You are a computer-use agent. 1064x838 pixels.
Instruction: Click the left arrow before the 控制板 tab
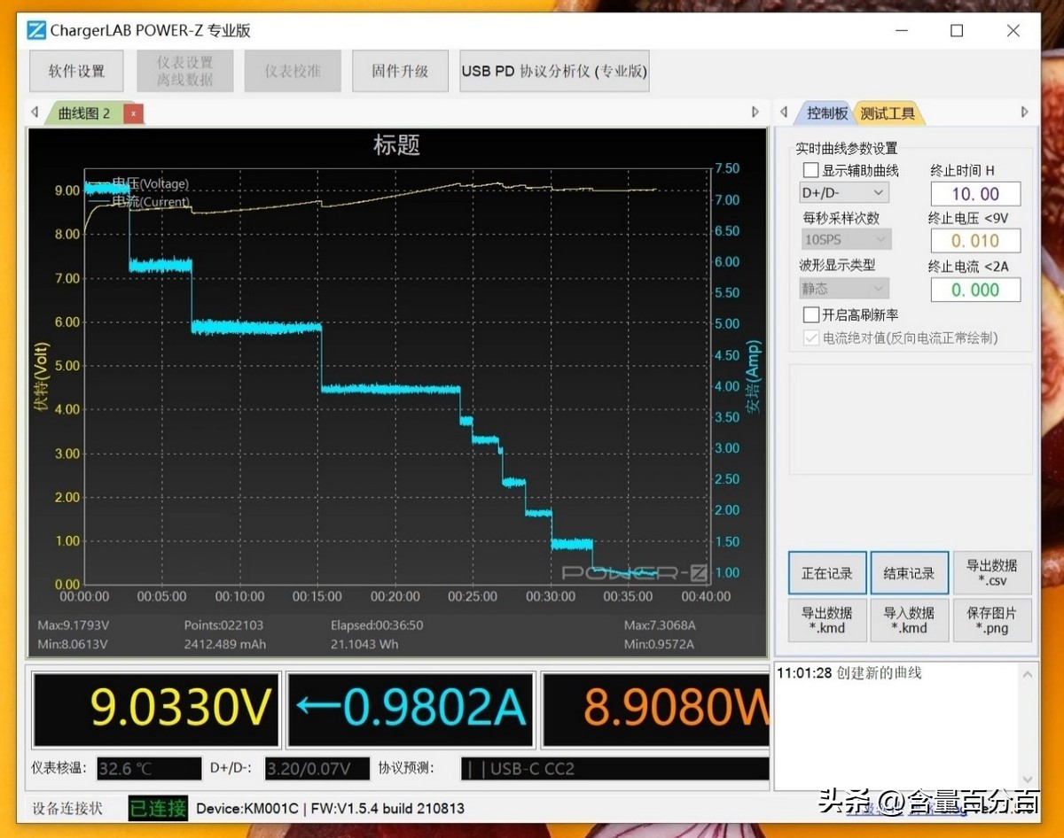[x=785, y=112]
